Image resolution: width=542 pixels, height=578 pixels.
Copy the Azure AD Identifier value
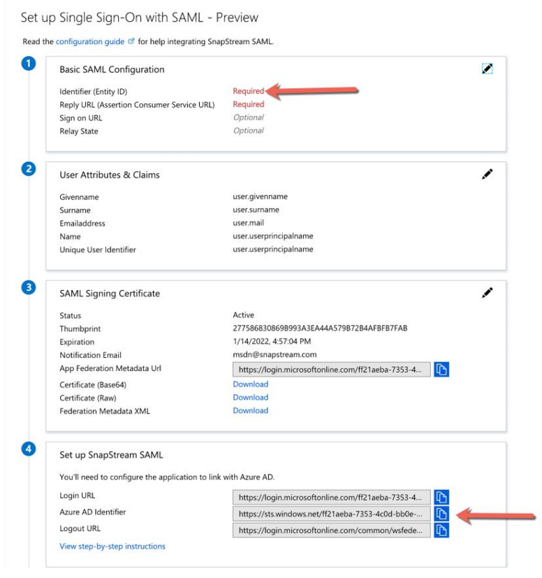pyautogui.click(x=441, y=514)
